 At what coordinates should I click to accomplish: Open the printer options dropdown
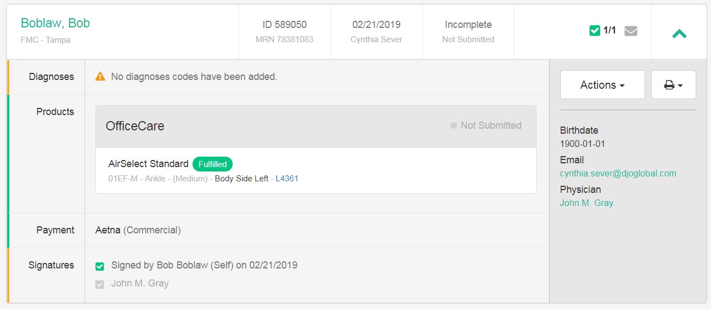(673, 85)
